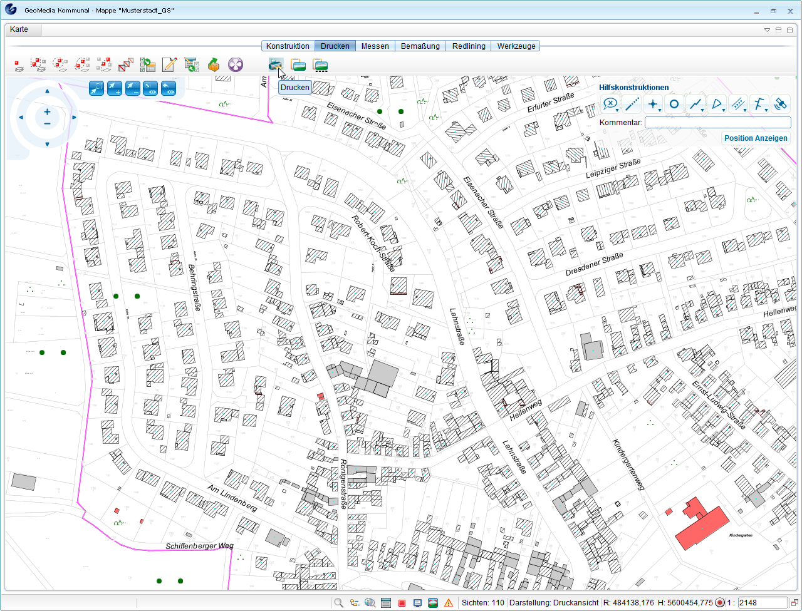The height and width of the screenshot is (611, 802).
Task: Click the warning triangle in status bar
Action: tap(449, 603)
